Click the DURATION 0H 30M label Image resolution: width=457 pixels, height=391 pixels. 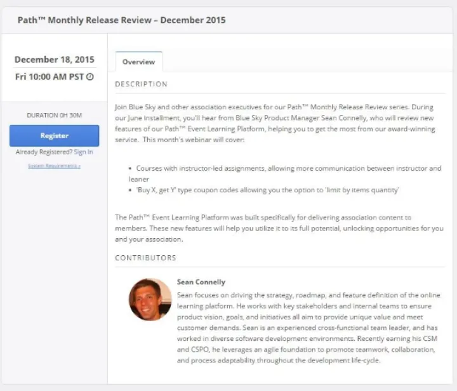54,115
